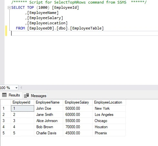Click the Alice Johnson name cell
Image resolution: width=158 pixels, height=146 pixels.
coord(48,121)
